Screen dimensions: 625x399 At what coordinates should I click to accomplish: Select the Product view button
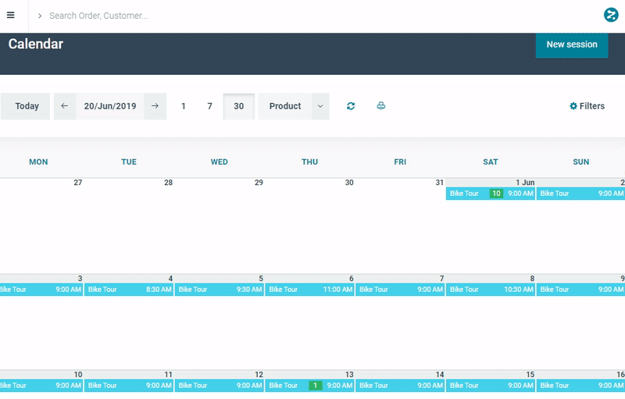(x=285, y=106)
